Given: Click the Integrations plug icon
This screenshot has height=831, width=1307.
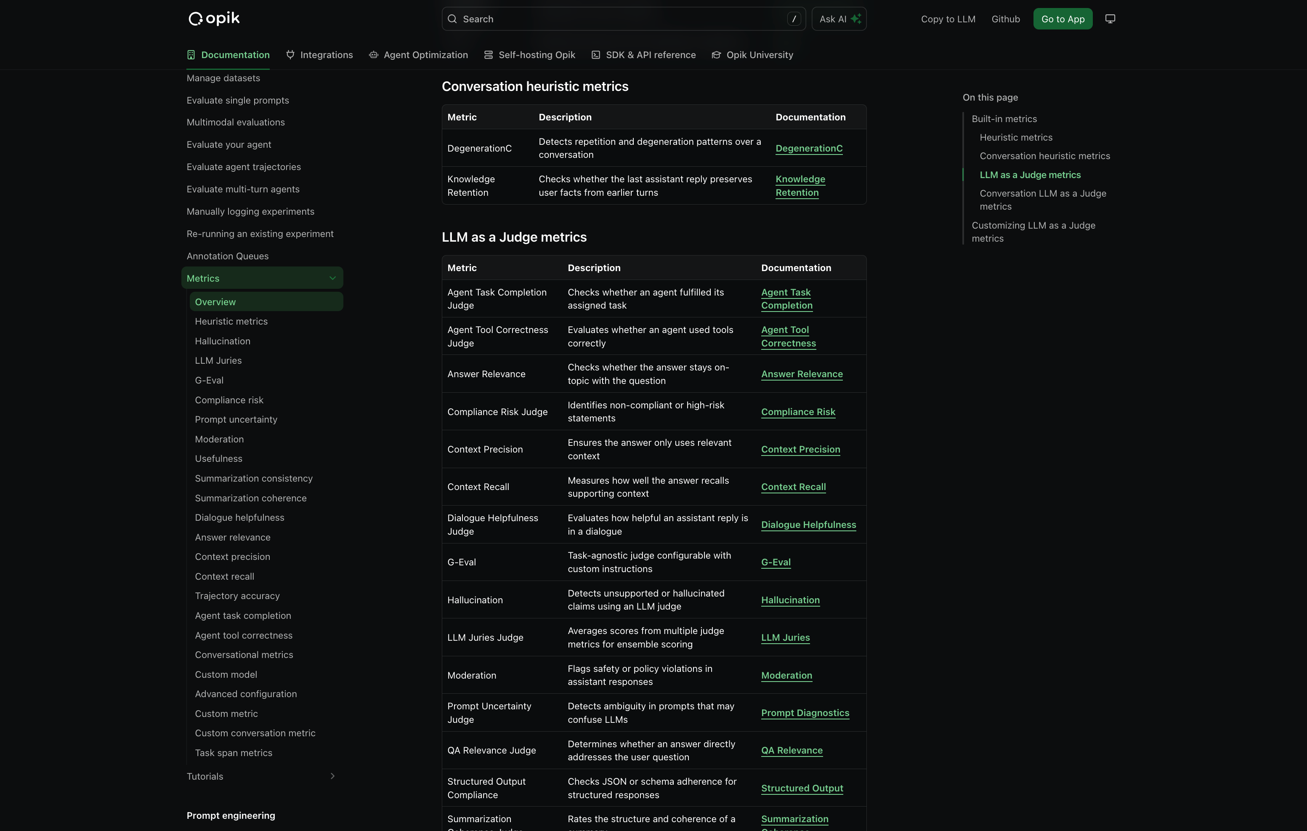Looking at the screenshot, I should [x=290, y=55].
